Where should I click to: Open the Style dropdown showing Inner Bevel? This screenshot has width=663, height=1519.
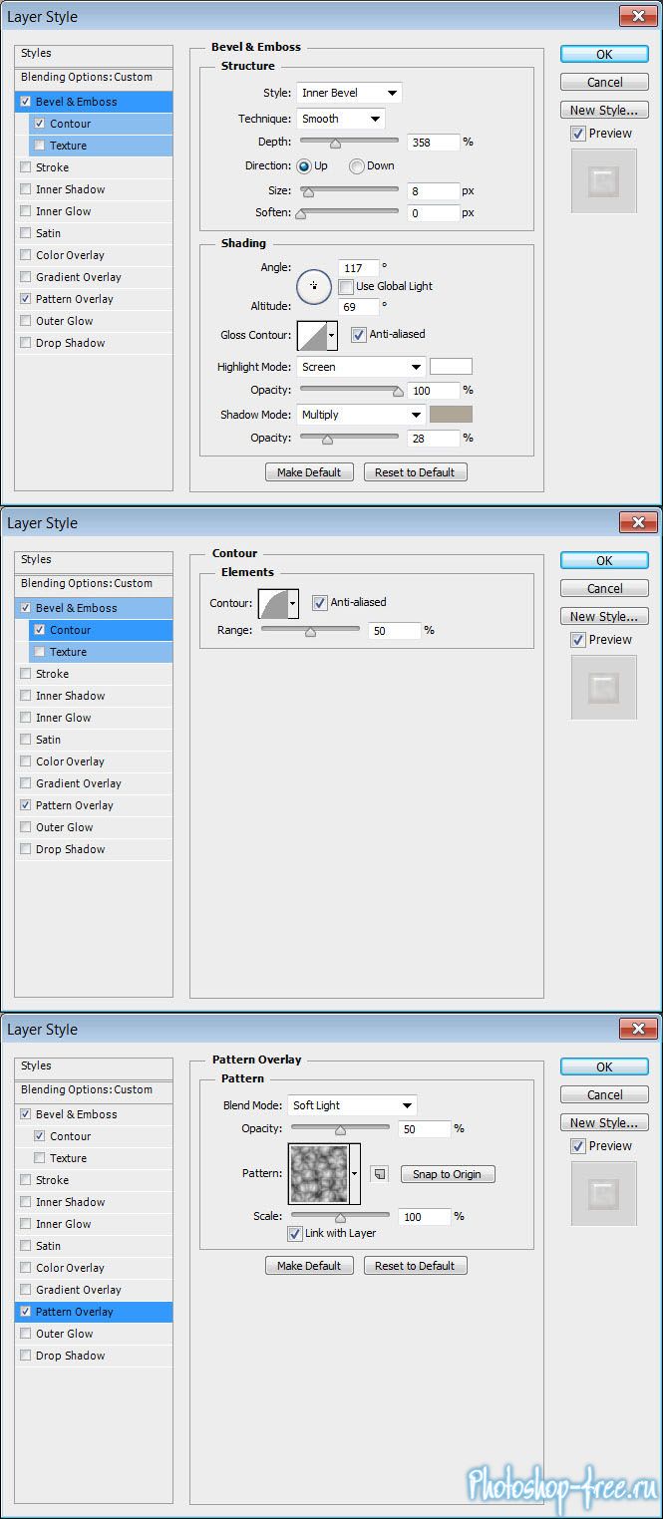click(x=349, y=93)
